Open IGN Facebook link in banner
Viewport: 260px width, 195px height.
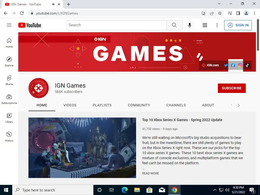tap(233, 65)
